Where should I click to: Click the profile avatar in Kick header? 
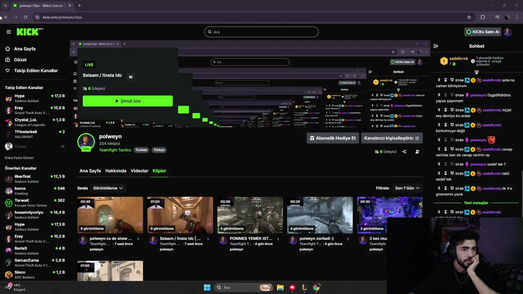pyautogui.click(x=508, y=32)
